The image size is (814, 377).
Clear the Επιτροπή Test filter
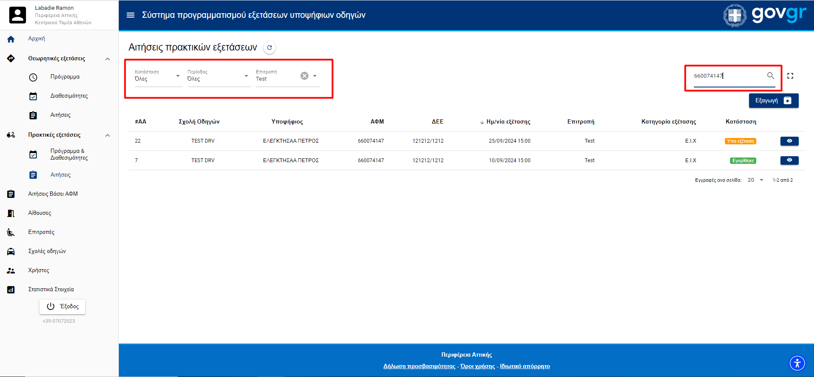304,76
